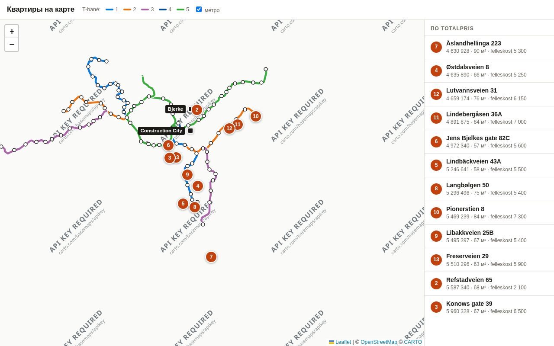Click badge 11 beside Lindebergåsen 36A
The width and height of the screenshot is (554, 346).
click(x=436, y=118)
